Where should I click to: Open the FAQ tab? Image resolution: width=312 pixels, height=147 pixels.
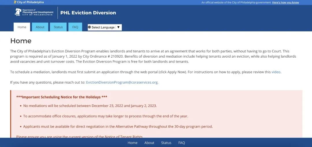click(x=75, y=27)
